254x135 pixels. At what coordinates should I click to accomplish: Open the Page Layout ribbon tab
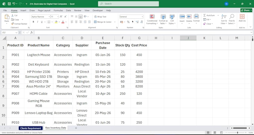point(44,10)
